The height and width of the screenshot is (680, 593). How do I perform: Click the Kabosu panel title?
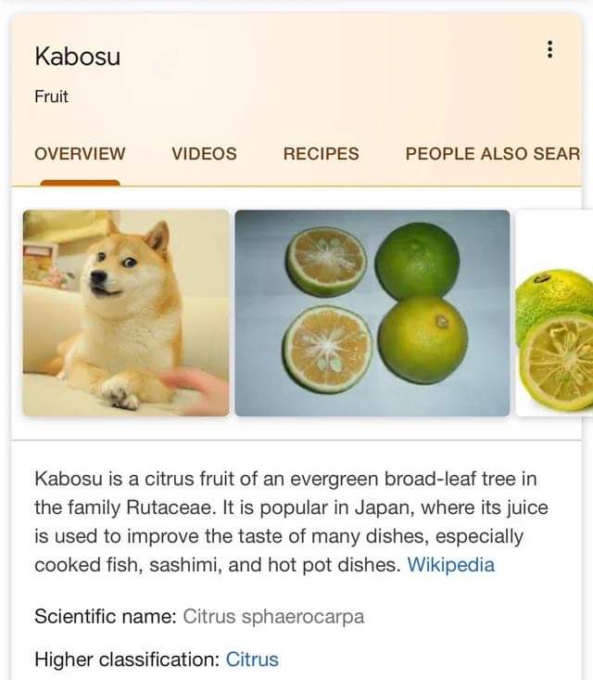pos(78,57)
